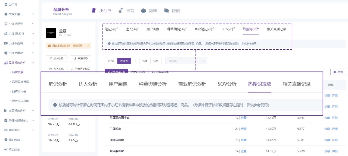
Task: Click the 购买续费 cart icon
Action: (6, 149)
